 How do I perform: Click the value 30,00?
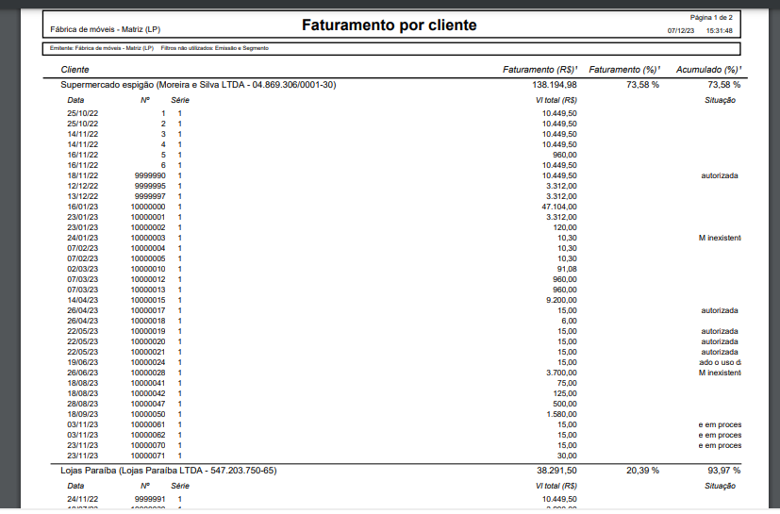click(x=567, y=456)
